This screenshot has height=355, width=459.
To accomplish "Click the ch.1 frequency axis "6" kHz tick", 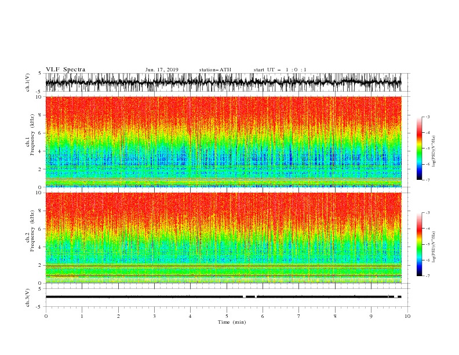I will (x=40, y=133).
